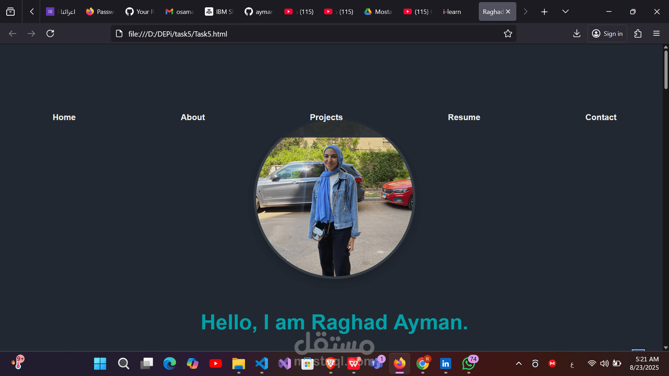Open the Contact navigation link
Image resolution: width=669 pixels, height=376 pixels.
point(601,117)
